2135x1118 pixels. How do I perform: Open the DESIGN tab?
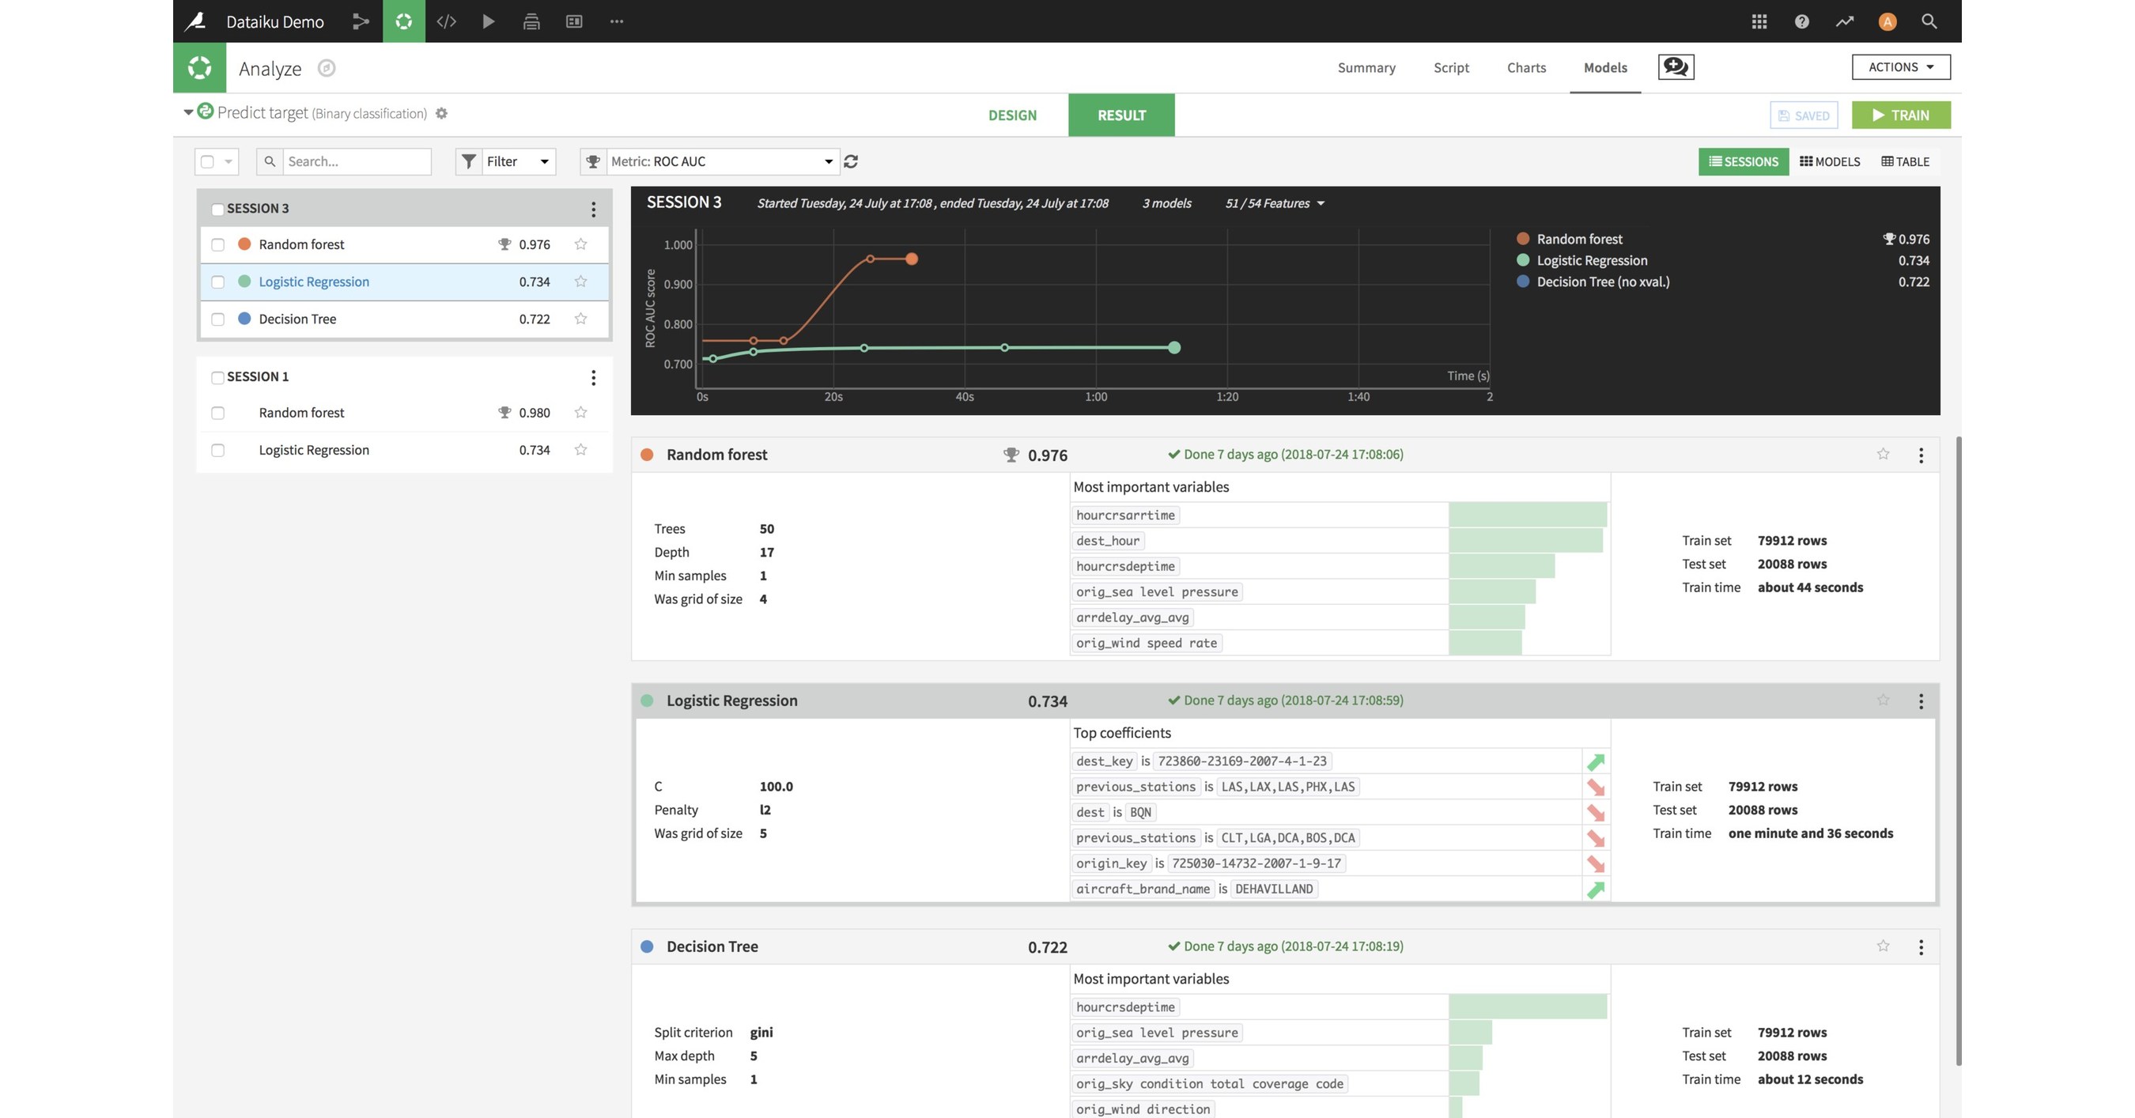1012,115
